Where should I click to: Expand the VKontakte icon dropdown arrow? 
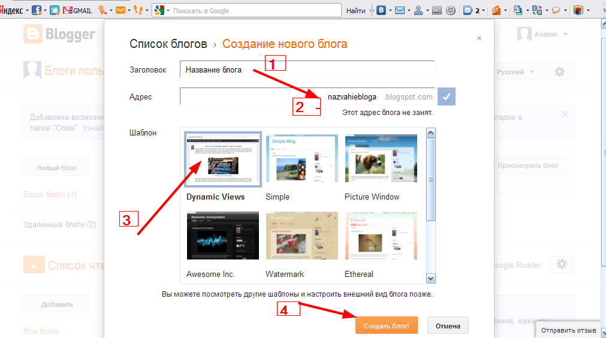coord(390,11)
